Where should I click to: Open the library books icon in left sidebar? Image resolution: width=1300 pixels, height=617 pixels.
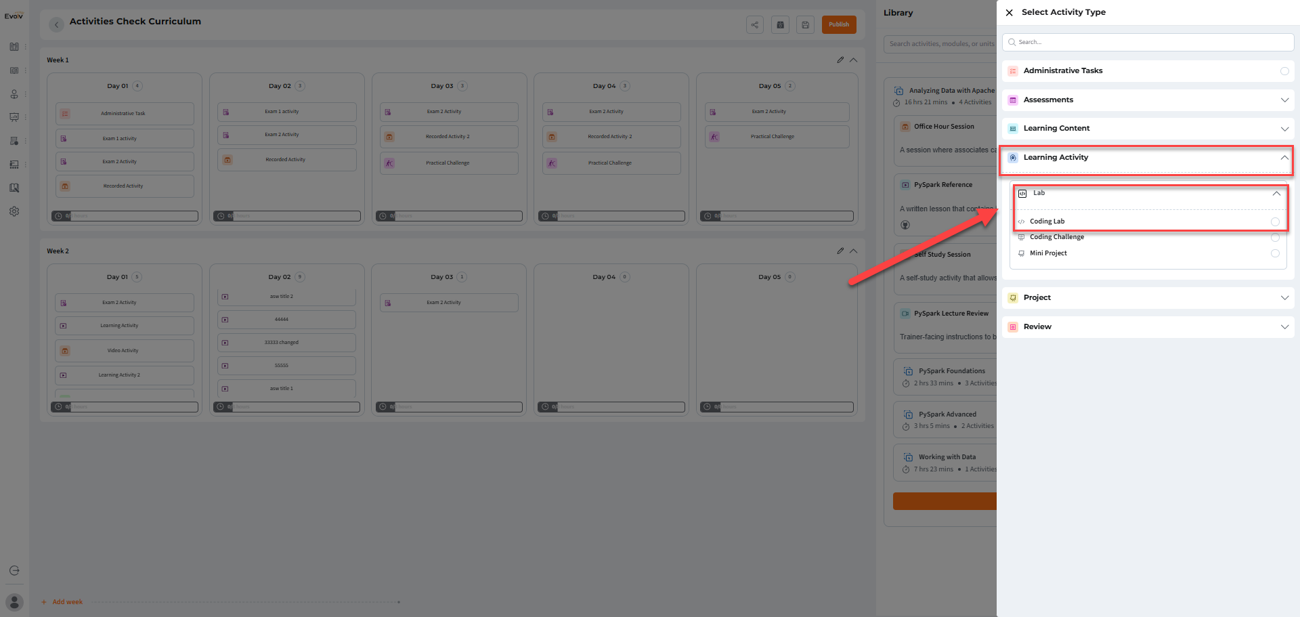click(14, 47)
